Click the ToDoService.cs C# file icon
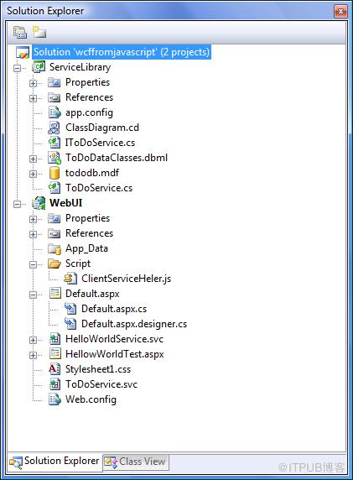 tap(55, 188)
